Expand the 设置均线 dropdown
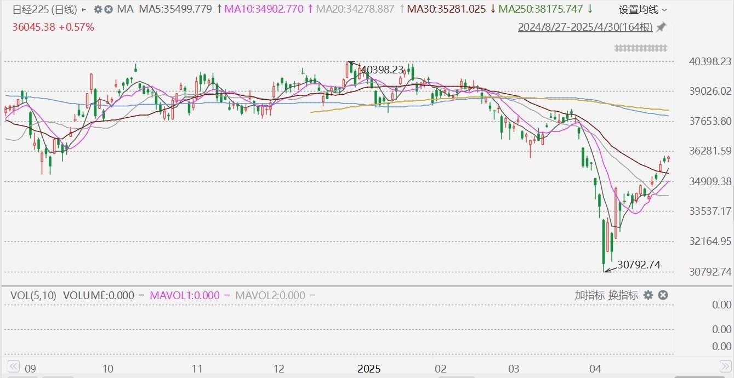734x378 pixels. point(643,10)
